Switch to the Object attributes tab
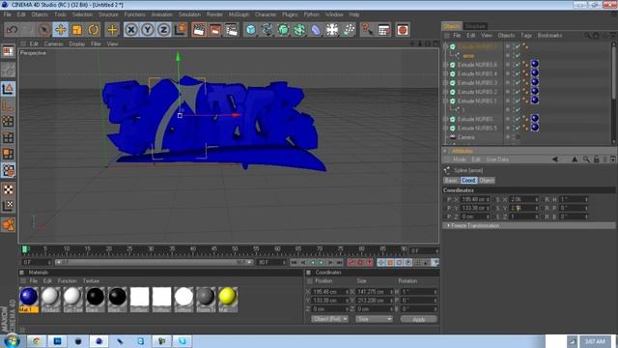This screenshot has width=618, height=348. 487,181
